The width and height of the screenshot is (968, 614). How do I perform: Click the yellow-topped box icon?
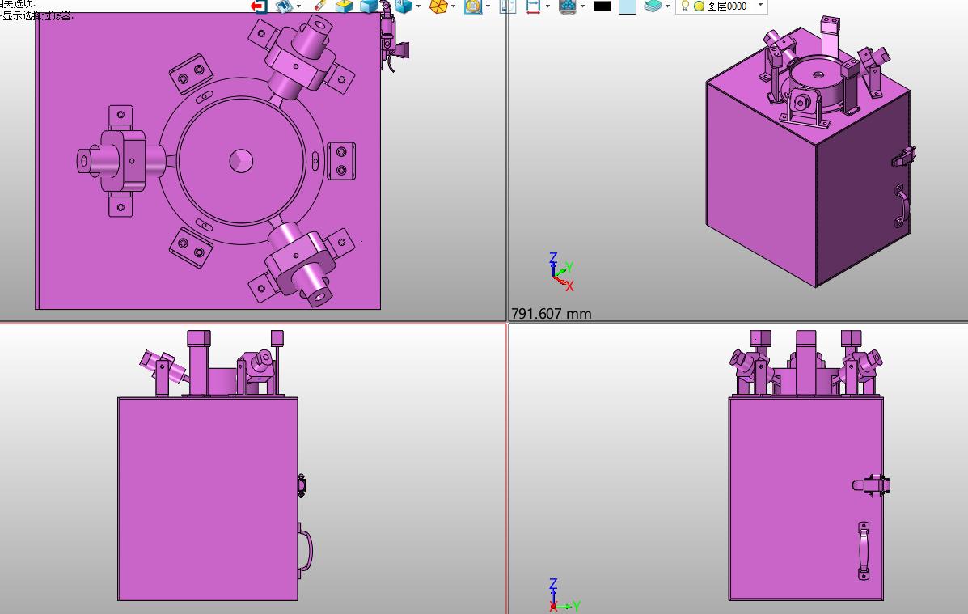click(344, 6)
